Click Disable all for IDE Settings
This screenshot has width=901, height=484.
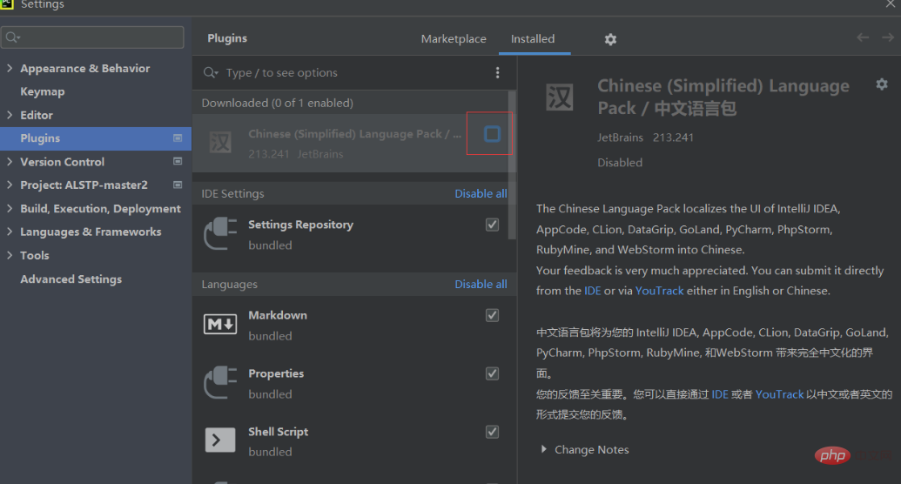pyautogui.click(x=481, y=194)
